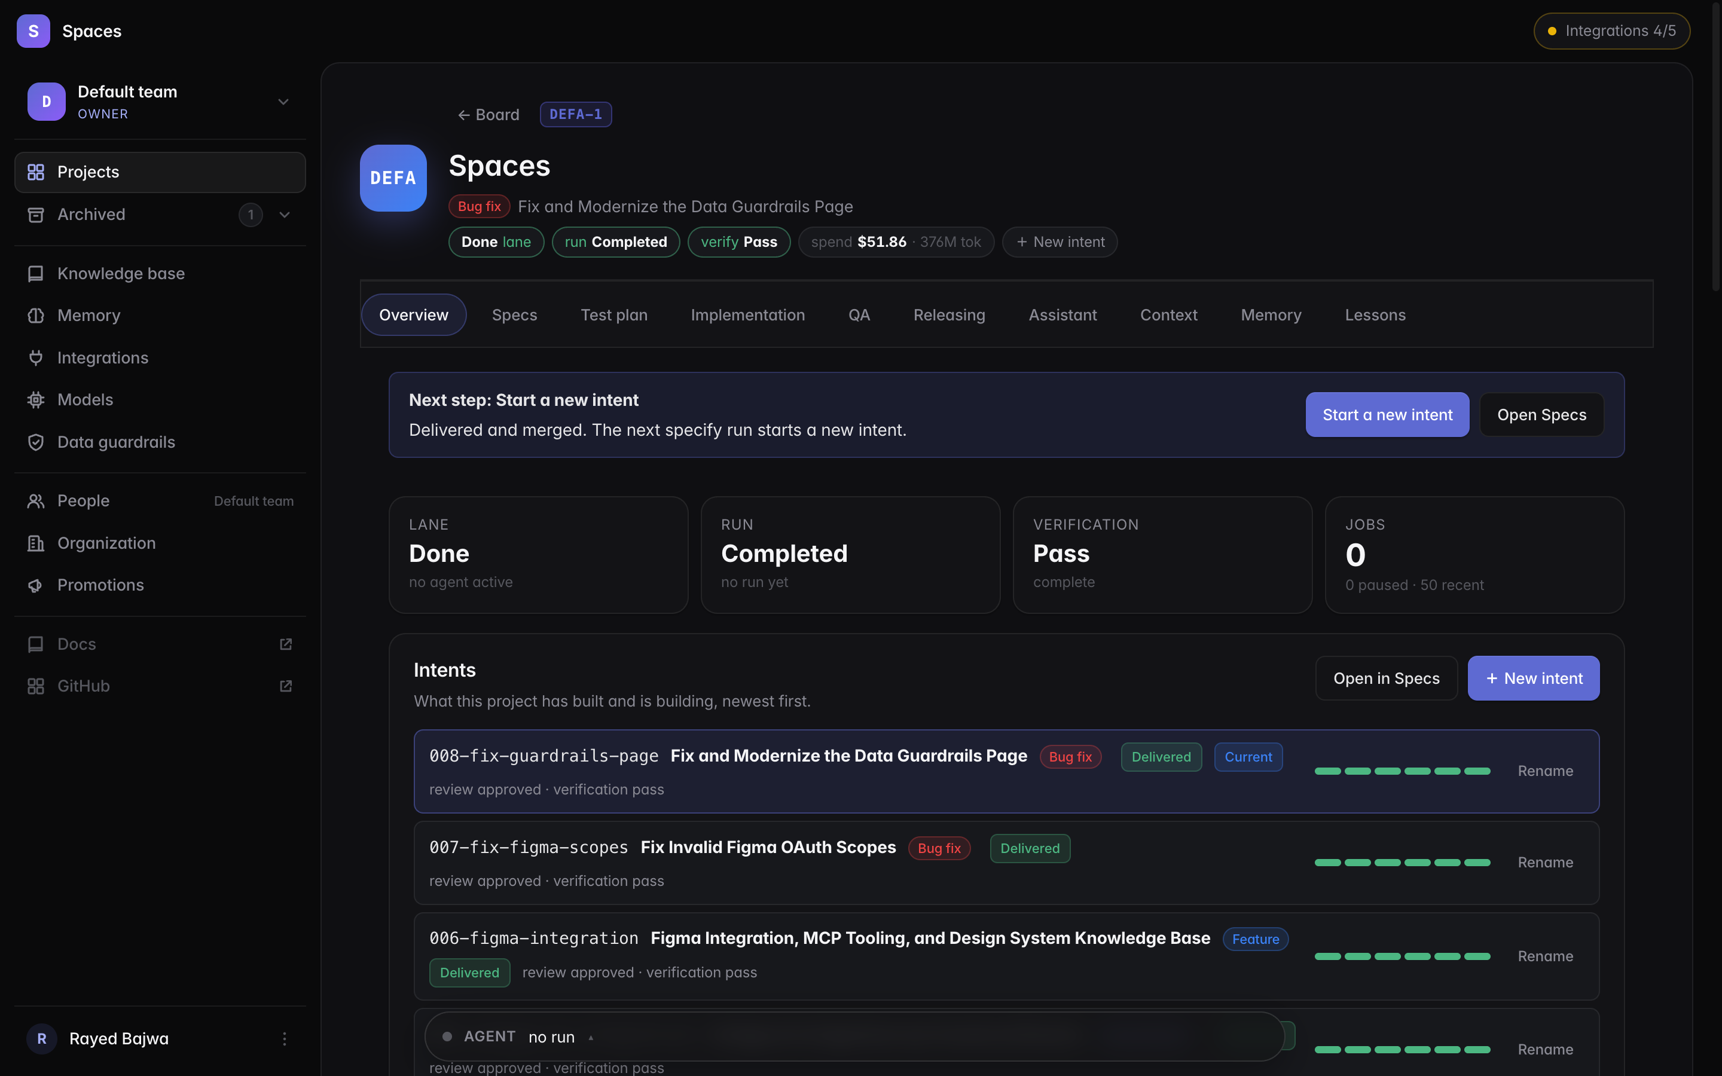The width and height of the screenshot is (1722, 1076).
Task: Click the Integrations plug icon
Action: click(36, 358)
